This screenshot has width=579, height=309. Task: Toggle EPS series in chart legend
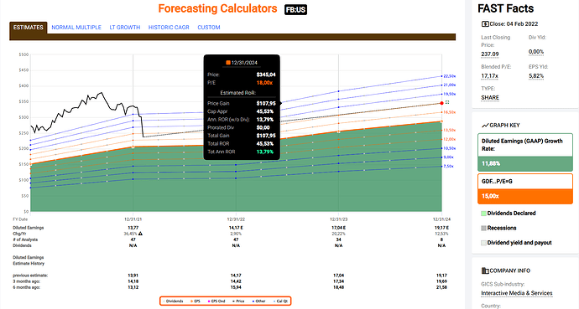[196, 301]
